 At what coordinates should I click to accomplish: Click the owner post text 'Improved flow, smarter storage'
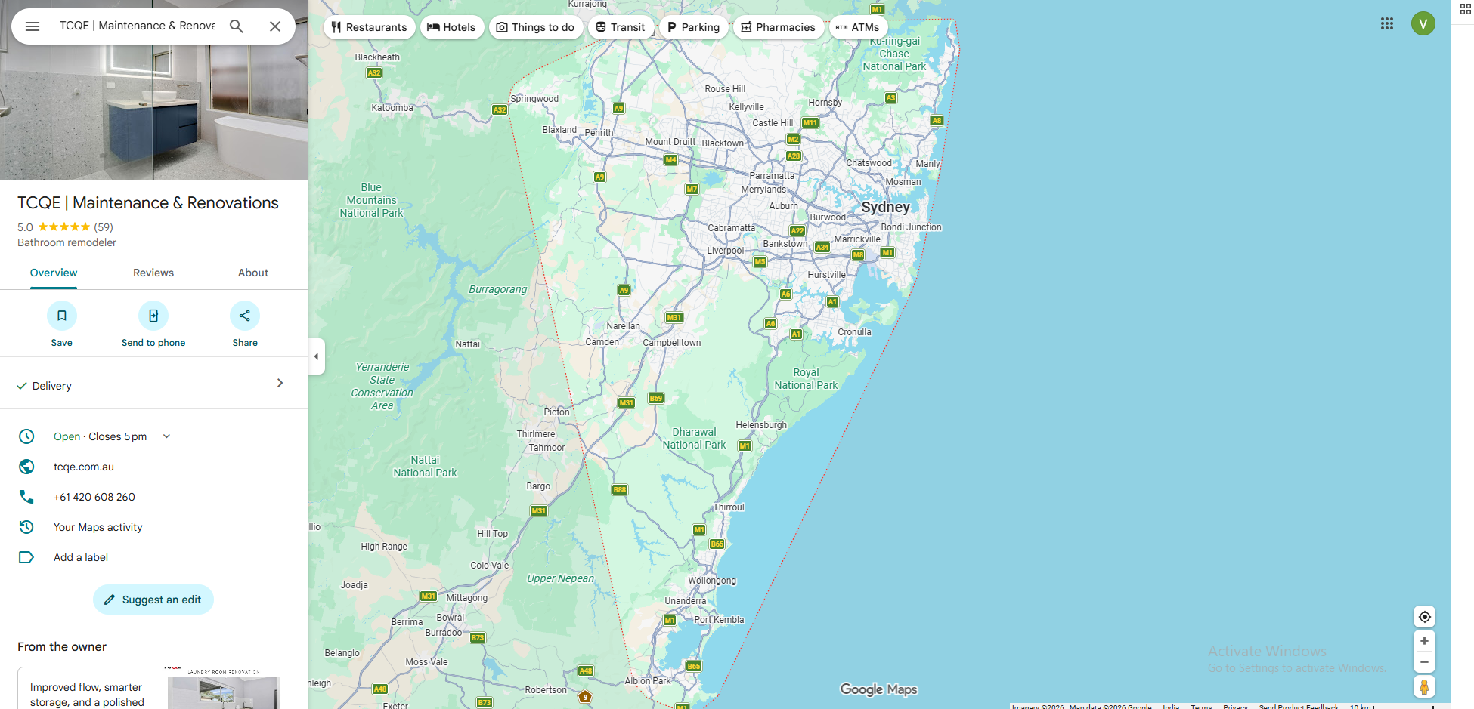point(87,695)
